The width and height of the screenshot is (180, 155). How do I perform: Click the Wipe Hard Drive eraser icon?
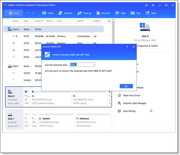tap(119, 96)
